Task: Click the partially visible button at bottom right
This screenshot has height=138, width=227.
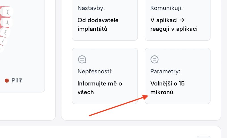Action: [203, 137]
